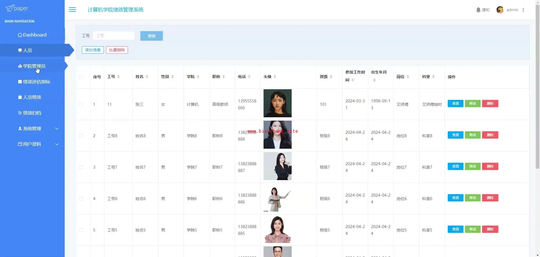Open the avatar thumbnail for 姓名5

278,229
